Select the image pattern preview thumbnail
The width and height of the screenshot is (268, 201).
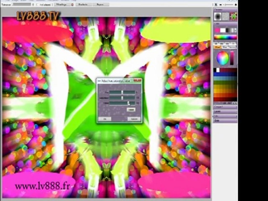(233, 16)
